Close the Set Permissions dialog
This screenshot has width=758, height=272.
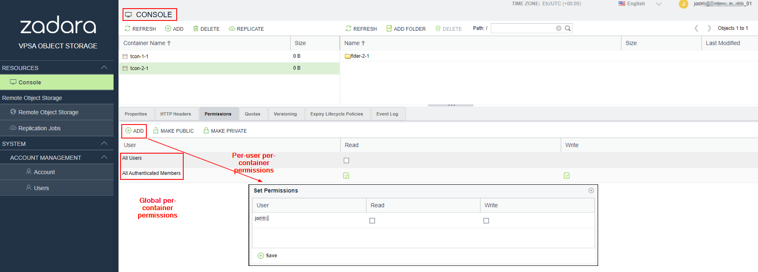[591, 190]
